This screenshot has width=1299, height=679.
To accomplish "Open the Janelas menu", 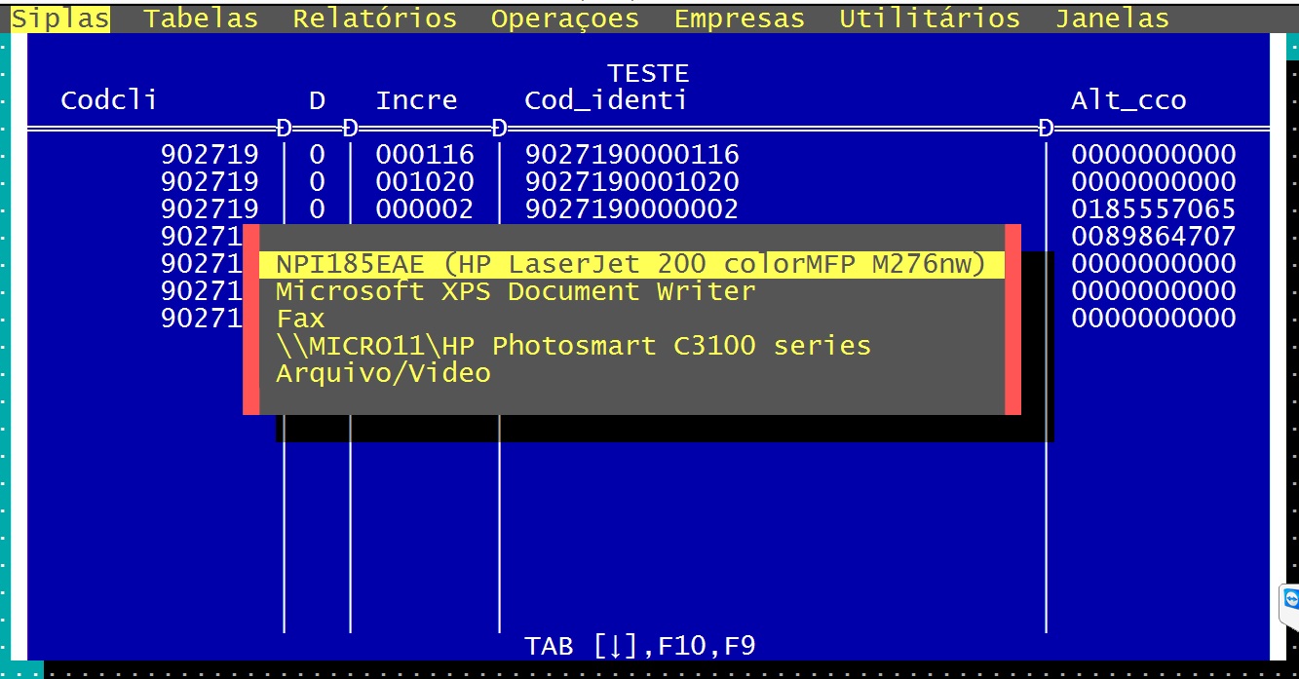I will 1111,19.
